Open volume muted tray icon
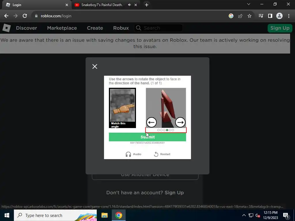Viewport: 295px width, 221px height. (x=258, y=215)
